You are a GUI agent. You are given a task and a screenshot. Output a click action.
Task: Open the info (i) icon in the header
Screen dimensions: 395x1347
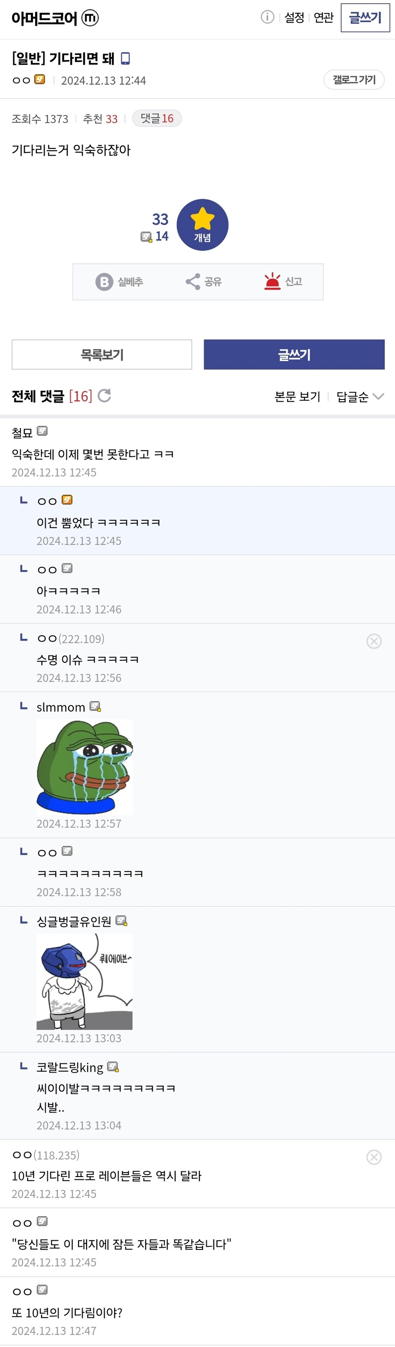[x=268, y=17]
